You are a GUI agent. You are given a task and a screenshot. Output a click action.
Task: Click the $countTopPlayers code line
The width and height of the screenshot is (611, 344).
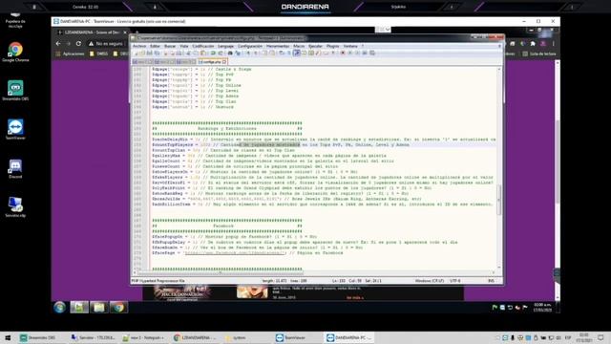point(281,144)
